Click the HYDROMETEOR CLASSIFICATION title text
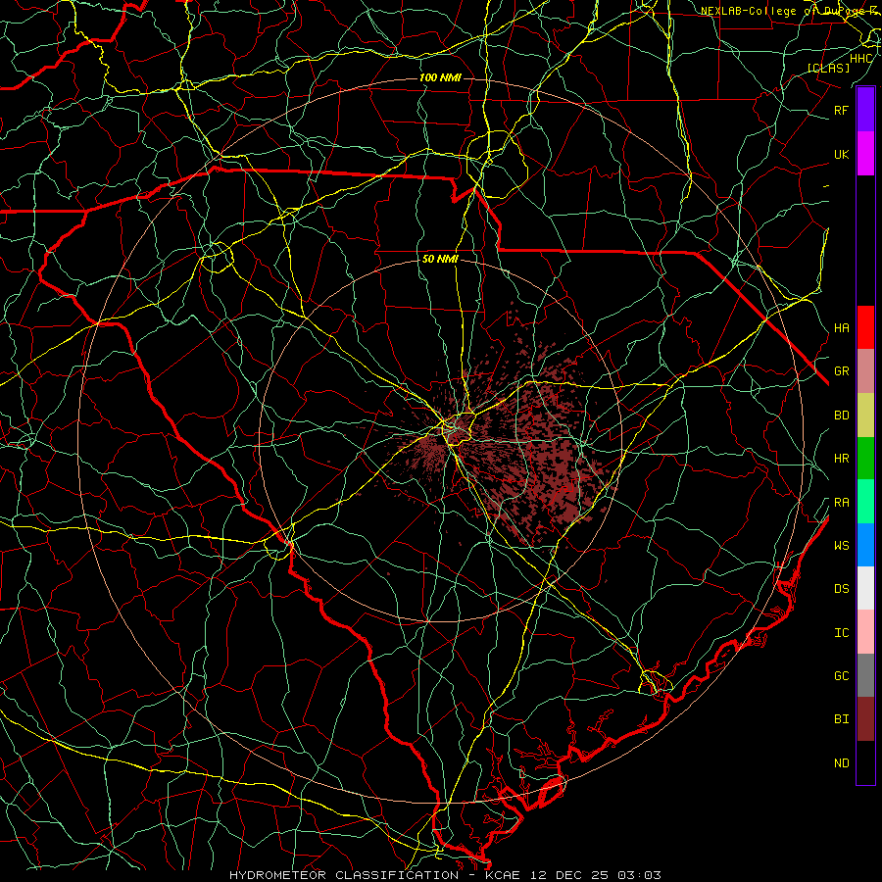 344,875
